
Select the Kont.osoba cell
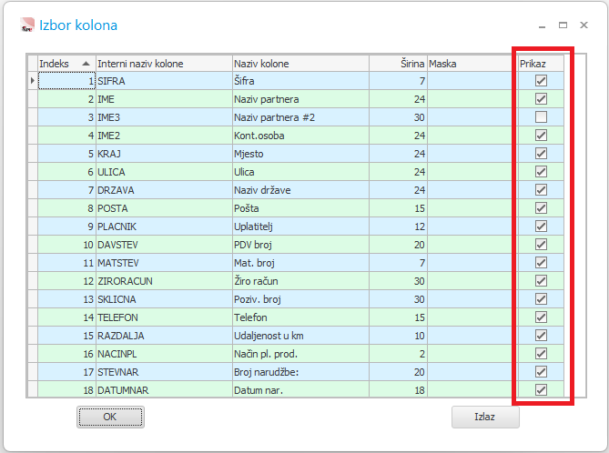(300, 136)
